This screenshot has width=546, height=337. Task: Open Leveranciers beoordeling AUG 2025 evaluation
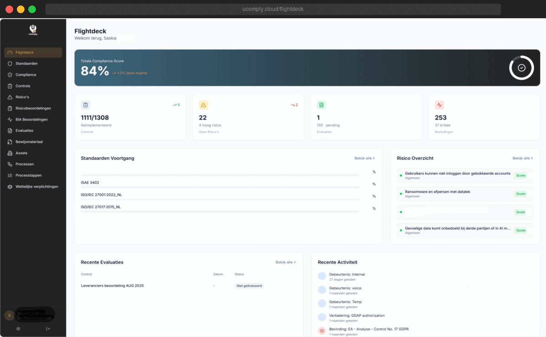tap(112, 286)
